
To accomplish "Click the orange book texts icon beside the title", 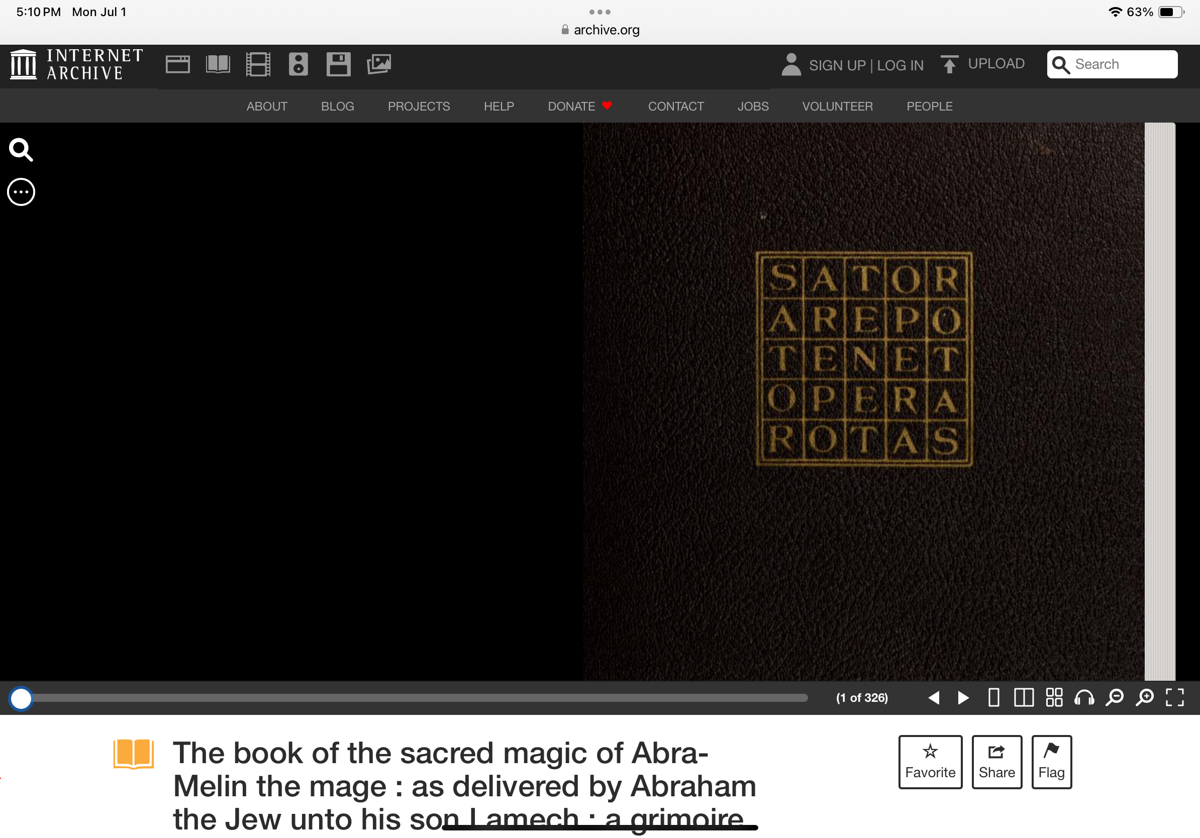I will click(134, 755).
